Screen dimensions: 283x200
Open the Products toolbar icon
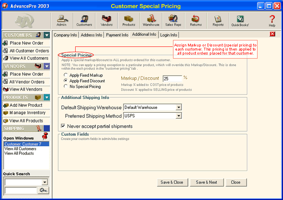(x=129, y=21)
